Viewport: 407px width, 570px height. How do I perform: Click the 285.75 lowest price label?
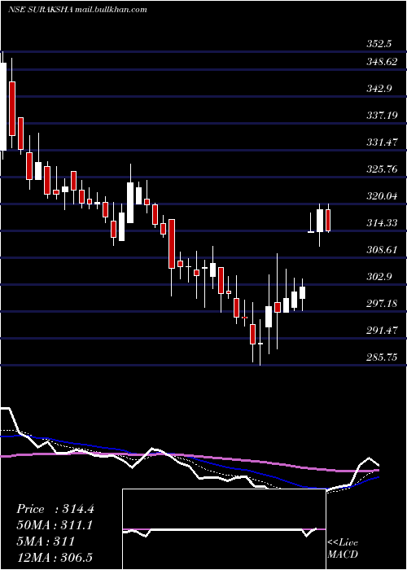point(382,357)
